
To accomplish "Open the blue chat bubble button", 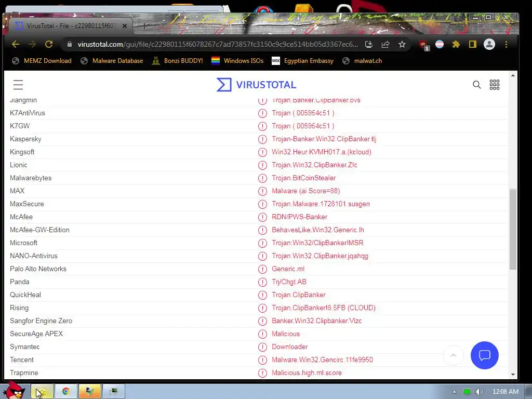I will point(485,355).
